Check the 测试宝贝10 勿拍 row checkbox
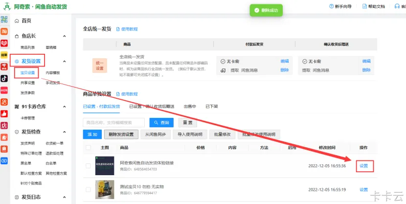406x204 pixels. (x=89, y=189)
